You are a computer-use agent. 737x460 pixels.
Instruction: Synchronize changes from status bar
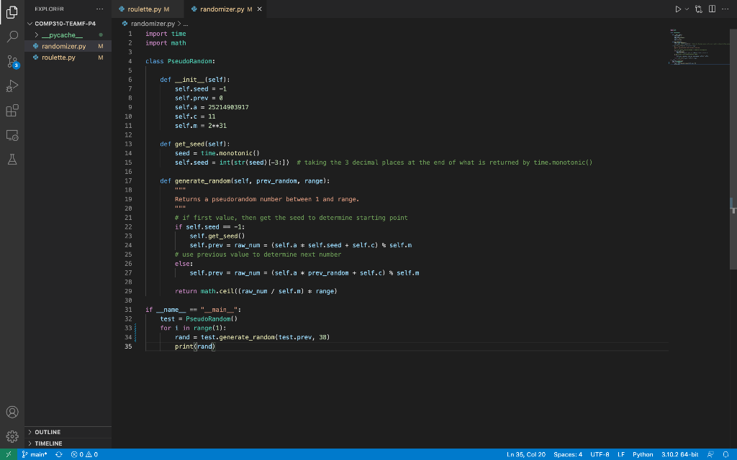coord(59,454)
